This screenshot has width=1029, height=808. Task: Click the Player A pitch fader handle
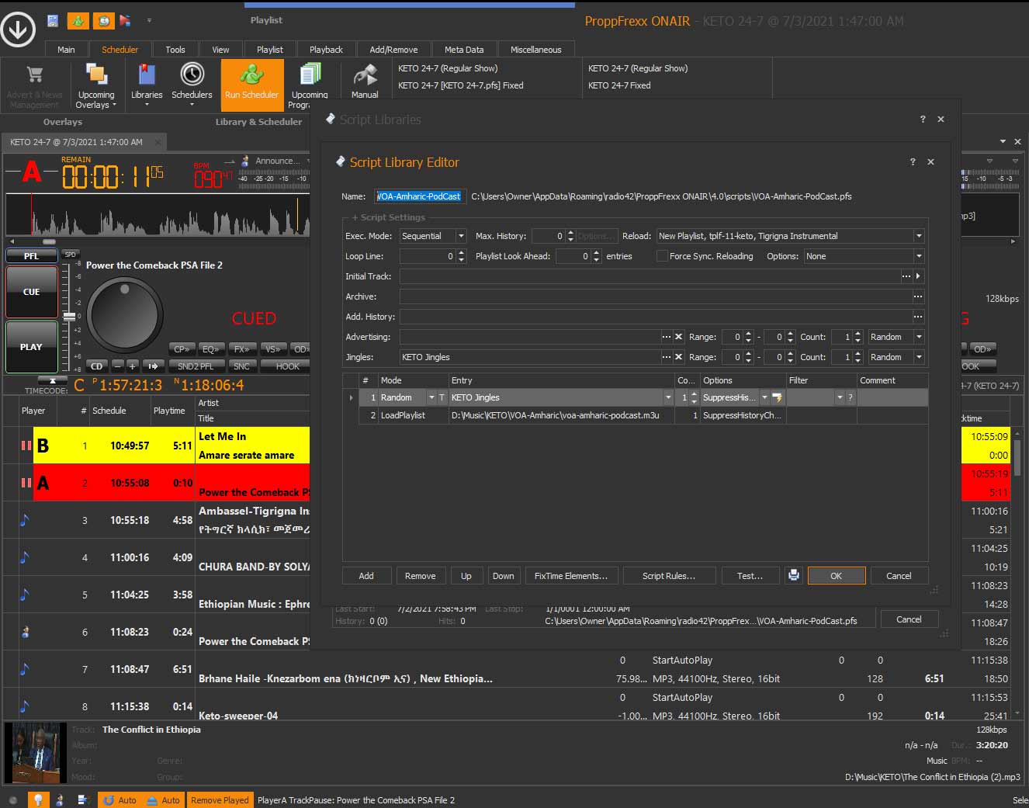(x=69, y=317)
